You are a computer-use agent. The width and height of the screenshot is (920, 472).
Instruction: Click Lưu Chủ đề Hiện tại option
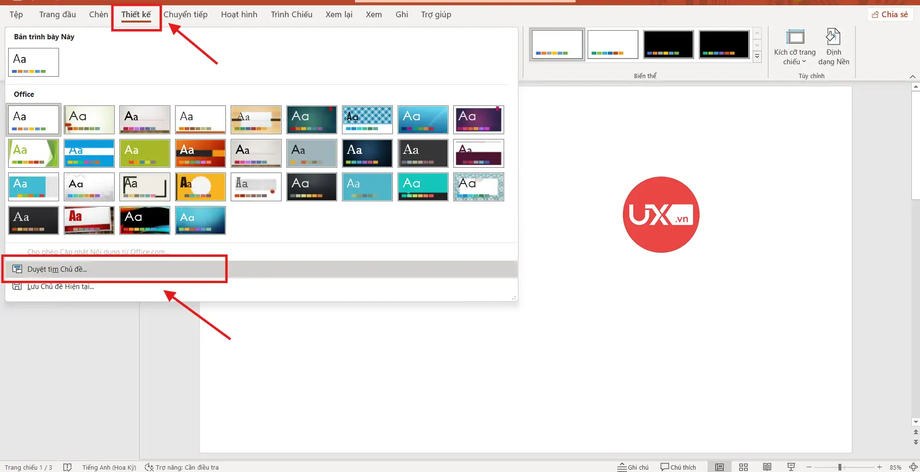60,287
